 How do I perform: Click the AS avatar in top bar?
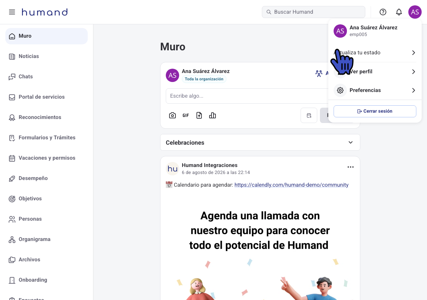coord(415,12)
